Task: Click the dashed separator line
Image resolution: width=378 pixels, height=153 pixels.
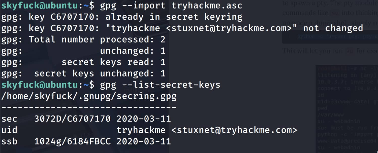Action: pyautogui.click(x=89, y=107)
